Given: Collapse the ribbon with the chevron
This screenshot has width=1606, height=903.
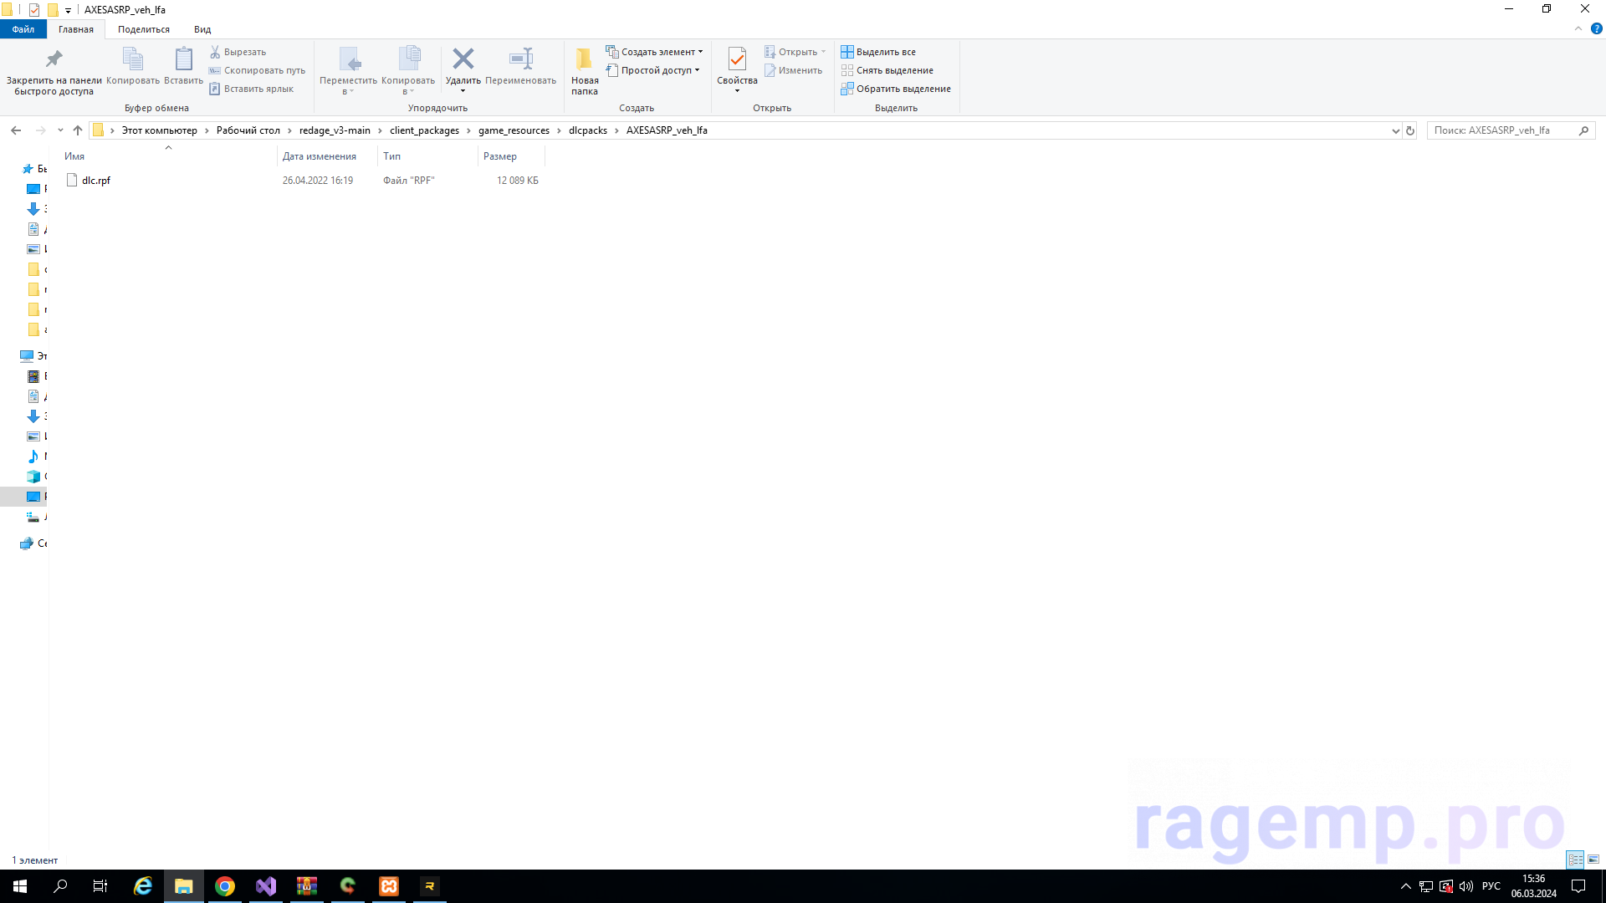Looking at the screenshot, I should pos(1578,28).
